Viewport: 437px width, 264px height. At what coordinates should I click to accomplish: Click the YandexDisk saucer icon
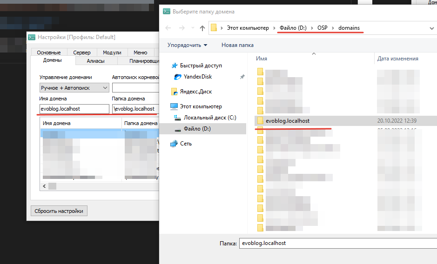(178, 77)
